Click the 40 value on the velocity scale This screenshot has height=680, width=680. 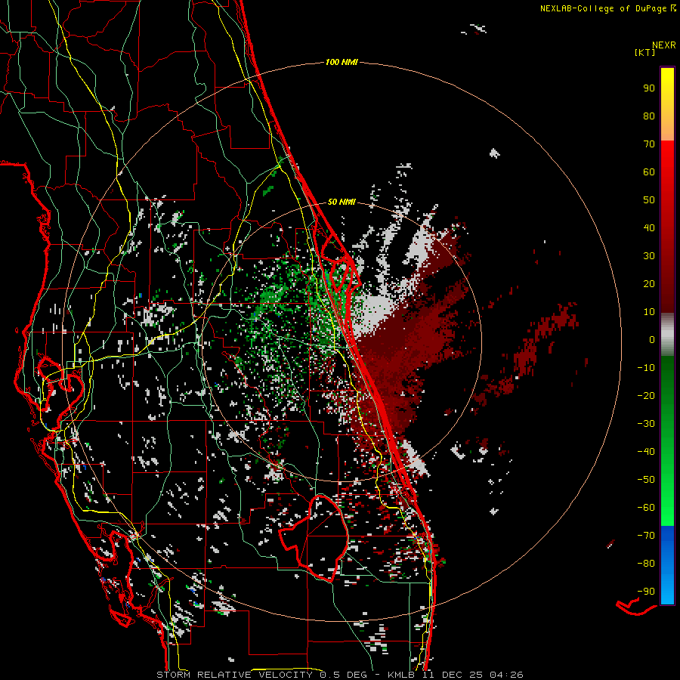pyautogui.click(x=649, y=227)
